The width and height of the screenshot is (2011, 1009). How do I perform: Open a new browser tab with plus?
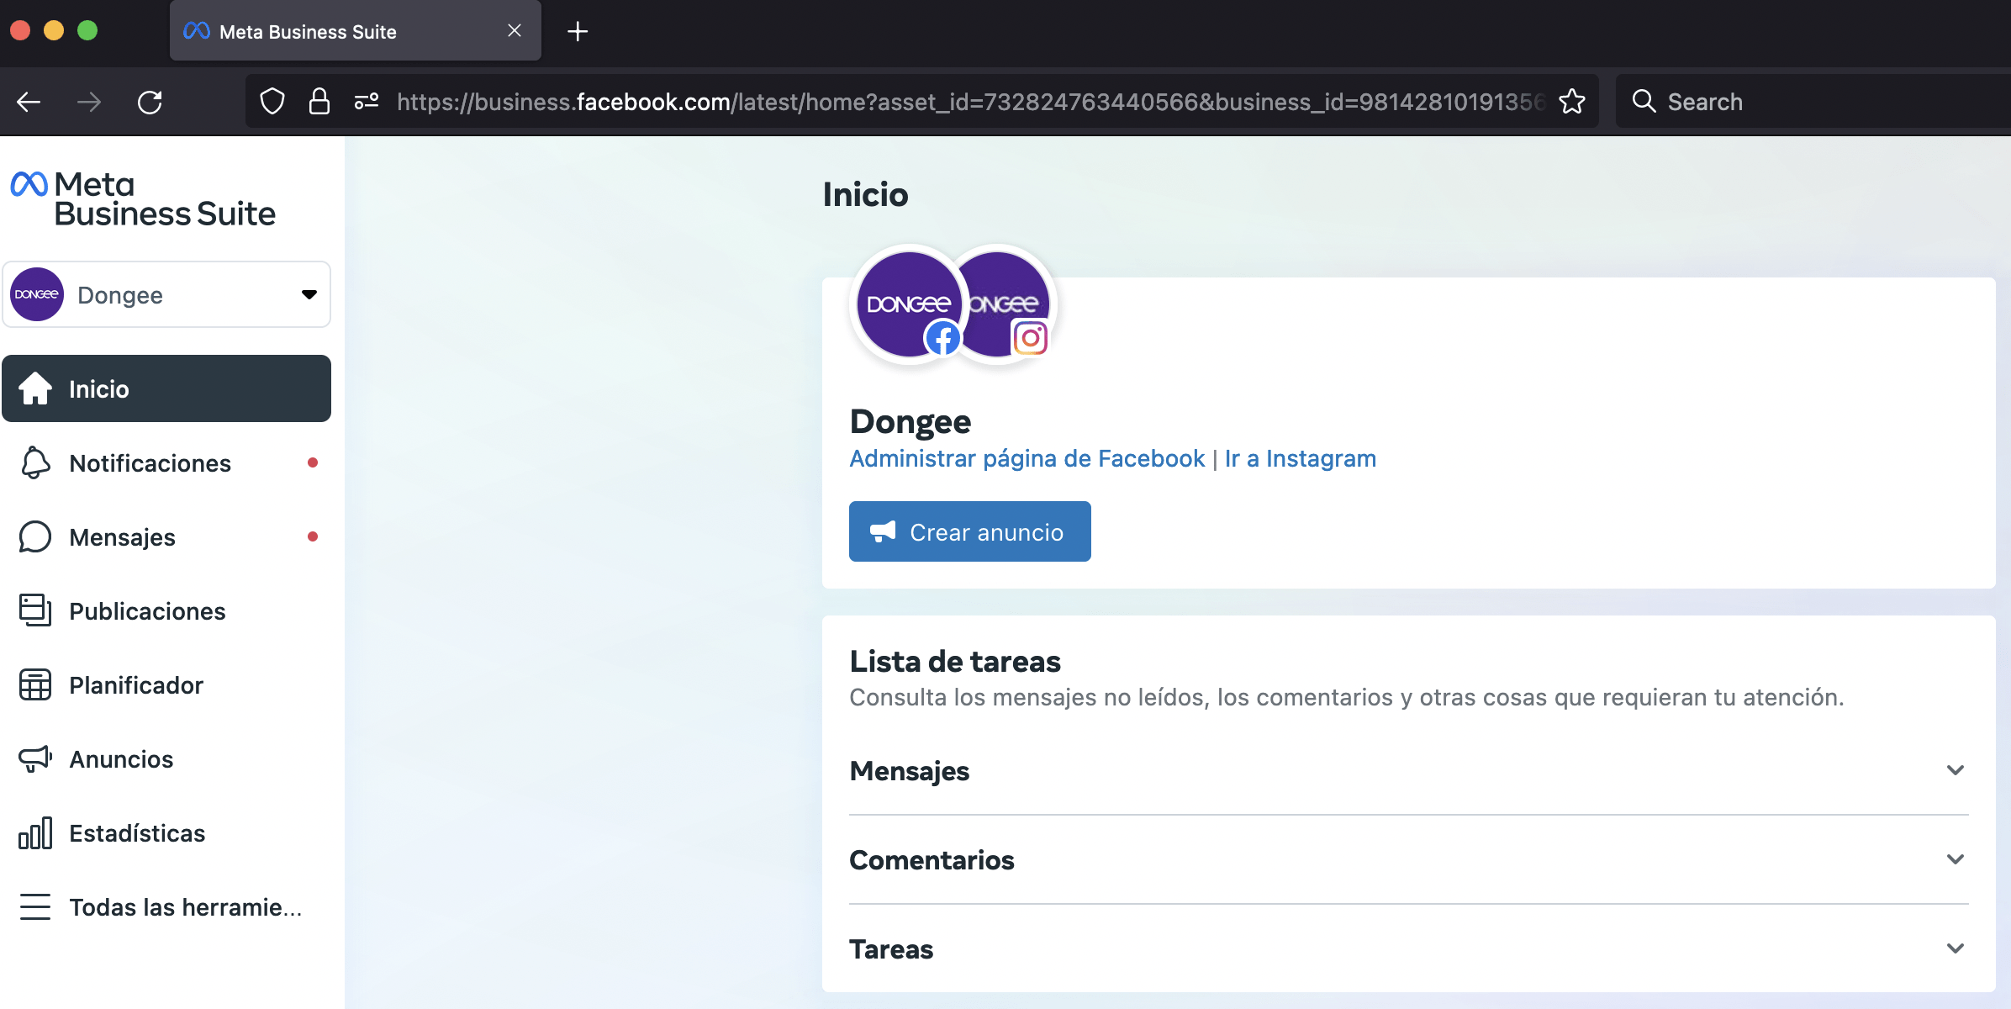tap(578, 32)
